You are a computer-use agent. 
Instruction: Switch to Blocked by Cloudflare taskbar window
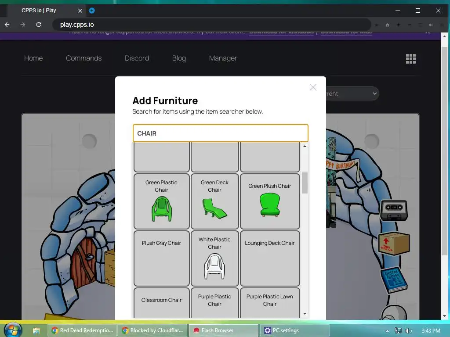pos(152,330)
